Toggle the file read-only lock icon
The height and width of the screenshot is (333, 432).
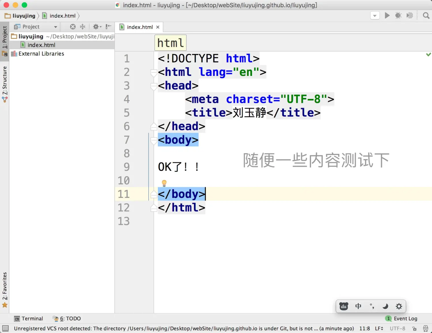[x=414, y=328]
